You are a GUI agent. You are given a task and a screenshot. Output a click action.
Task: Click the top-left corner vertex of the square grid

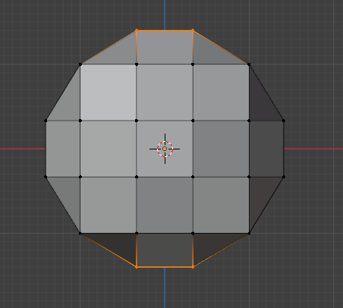tap(80, 64)
